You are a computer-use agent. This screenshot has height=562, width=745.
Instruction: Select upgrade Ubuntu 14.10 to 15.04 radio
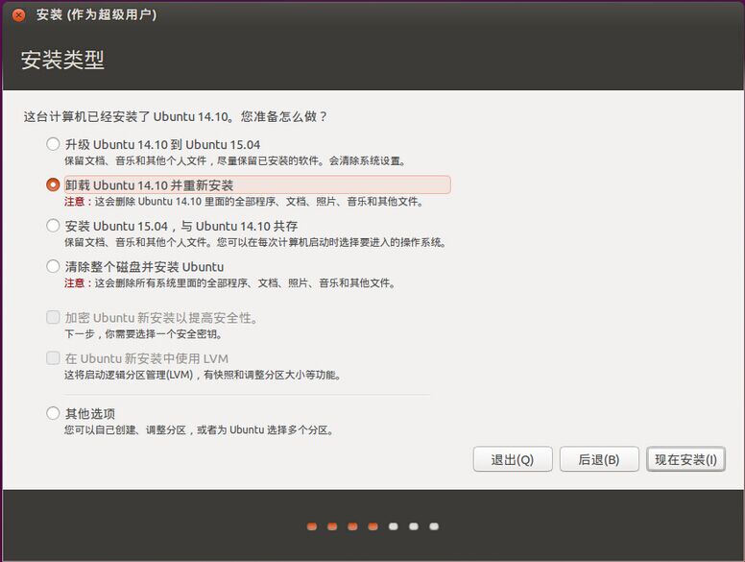tap(53, 144)
